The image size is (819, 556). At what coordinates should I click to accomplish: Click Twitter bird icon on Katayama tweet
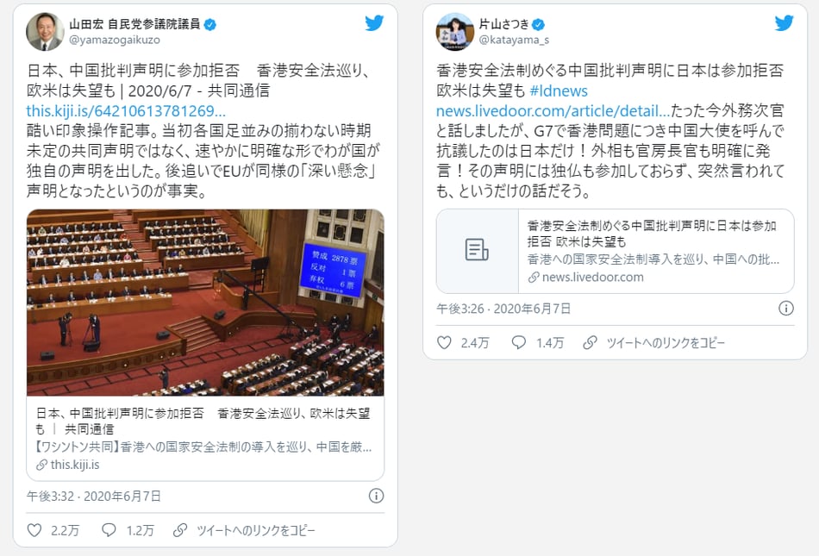784,23
